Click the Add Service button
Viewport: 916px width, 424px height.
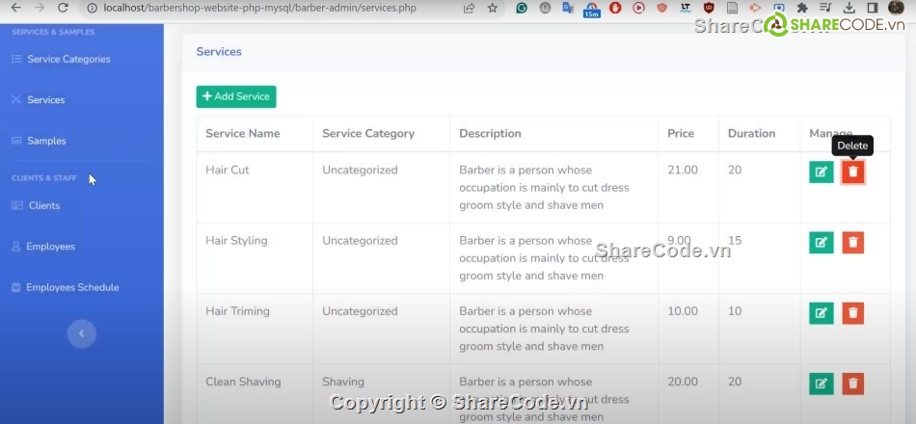(236, 96)
